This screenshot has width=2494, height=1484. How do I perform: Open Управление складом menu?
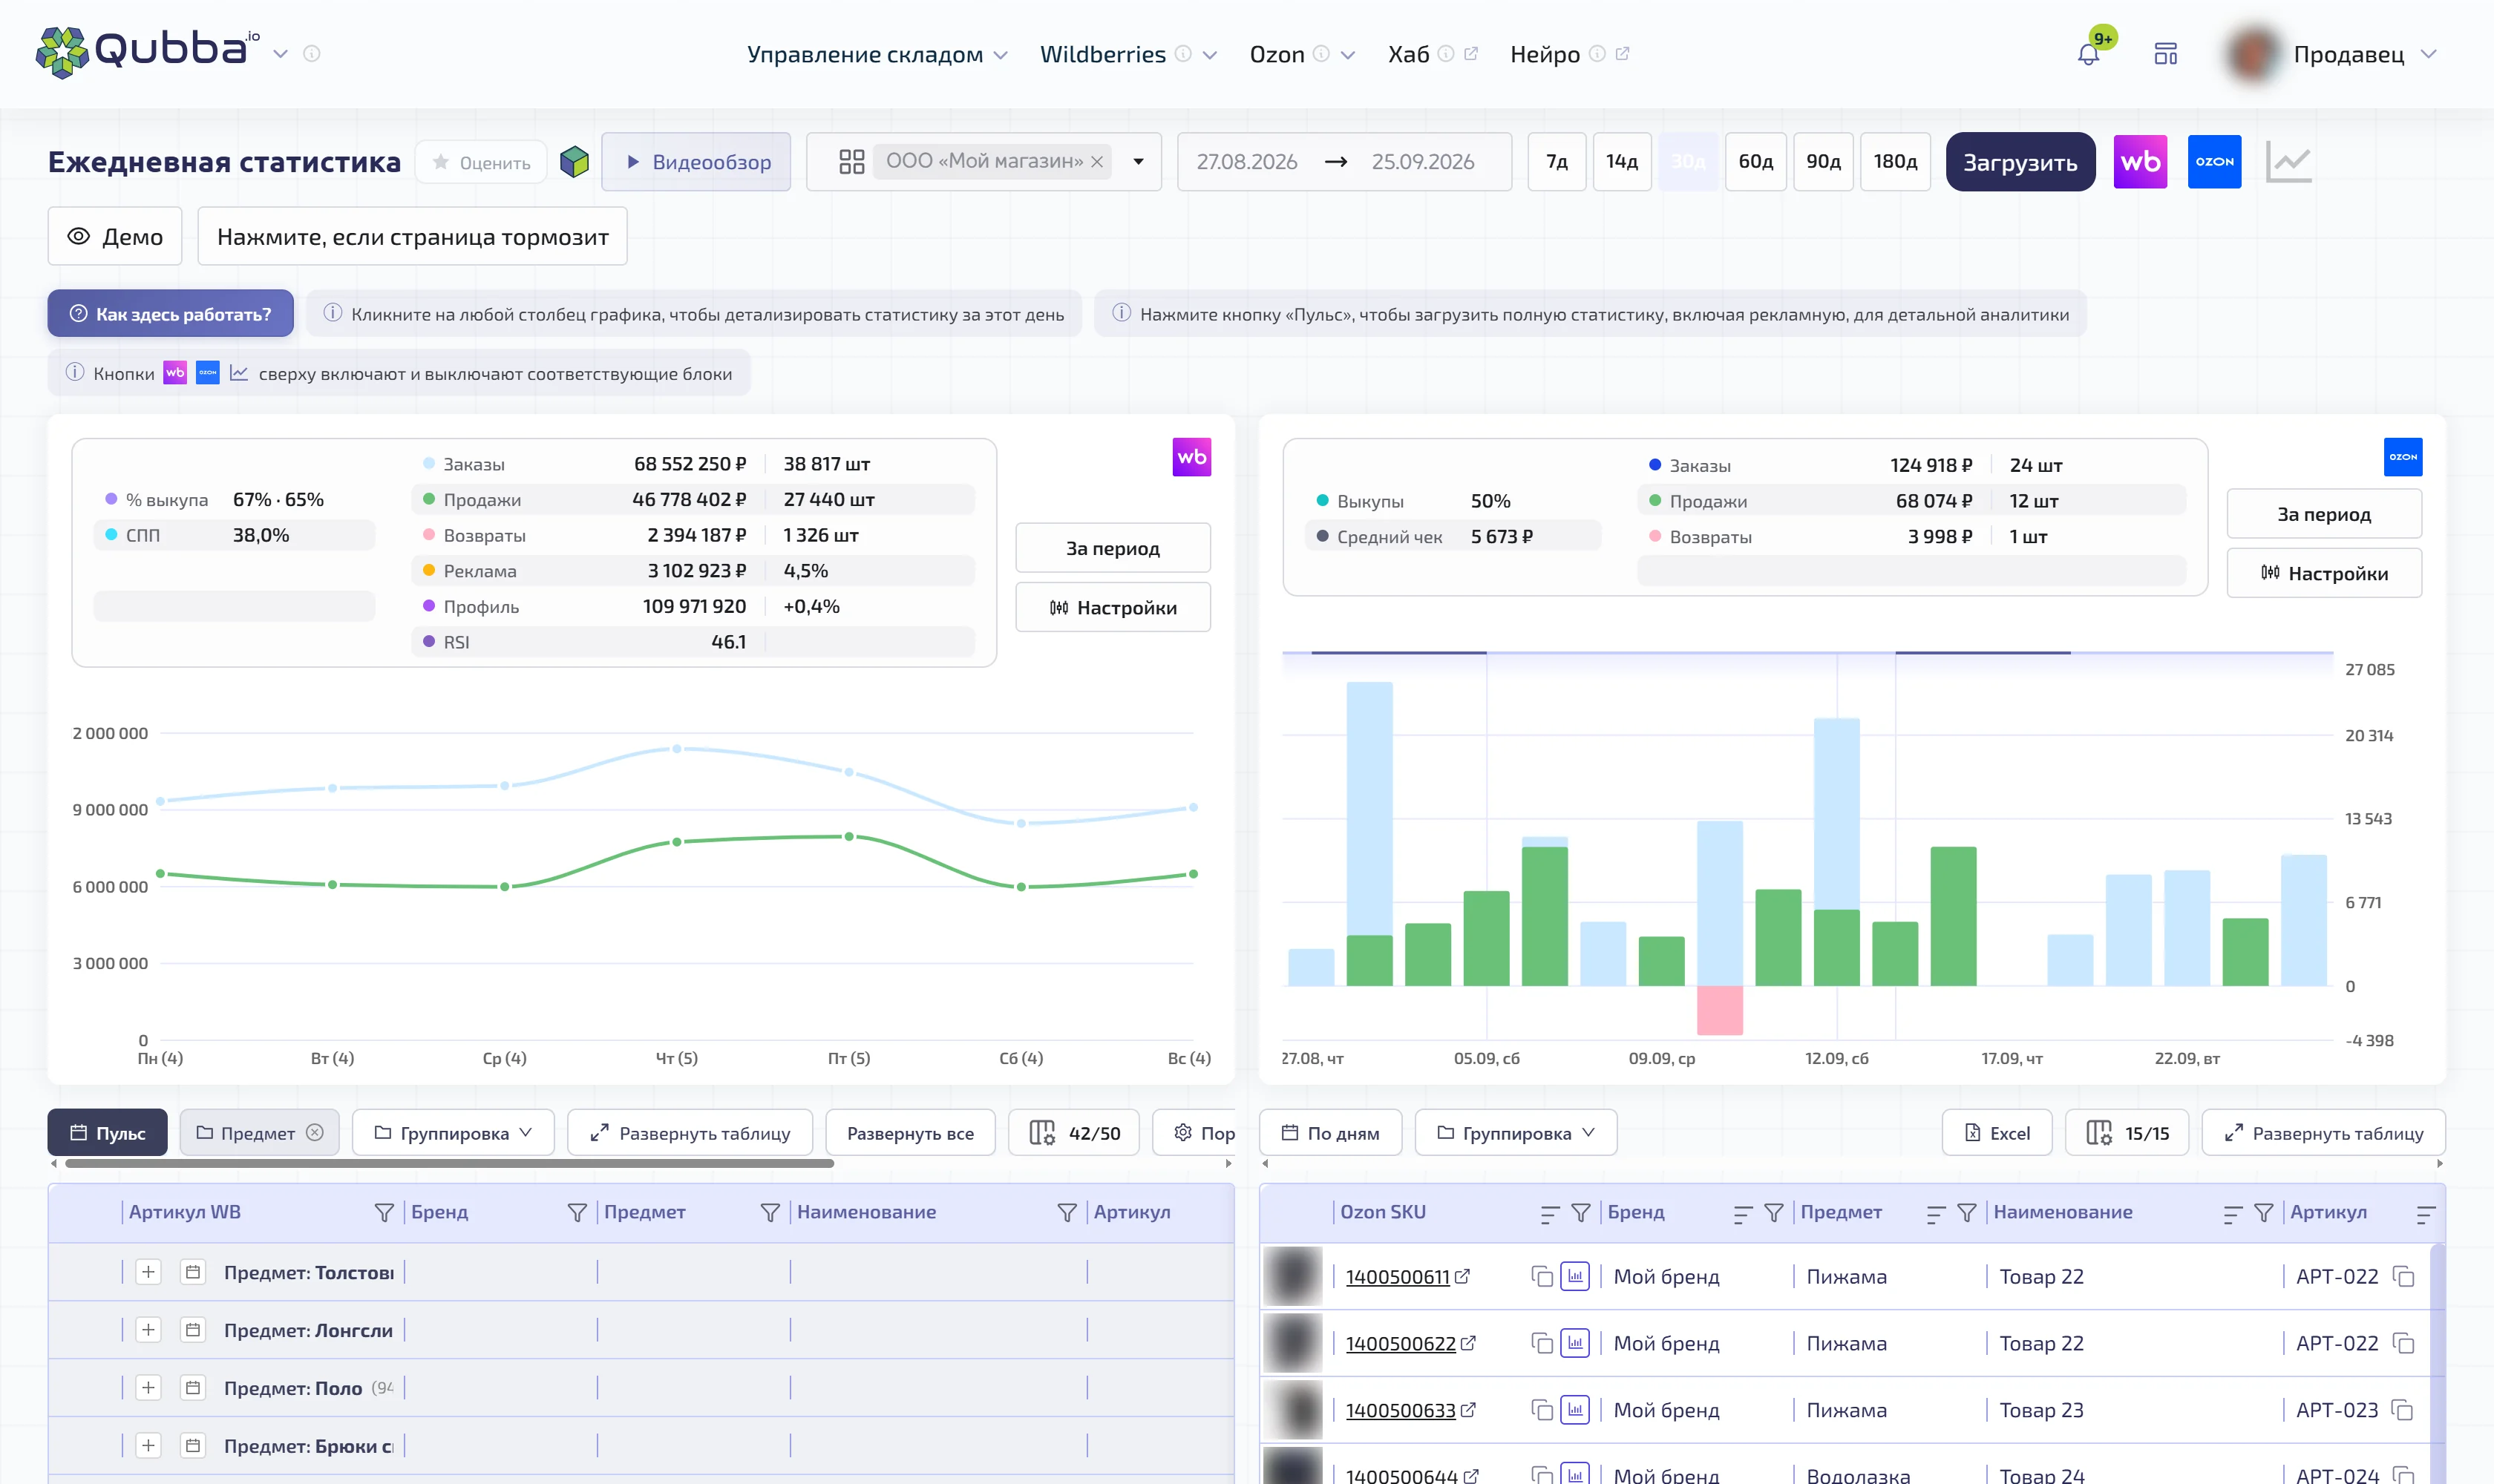coord(877,54)
